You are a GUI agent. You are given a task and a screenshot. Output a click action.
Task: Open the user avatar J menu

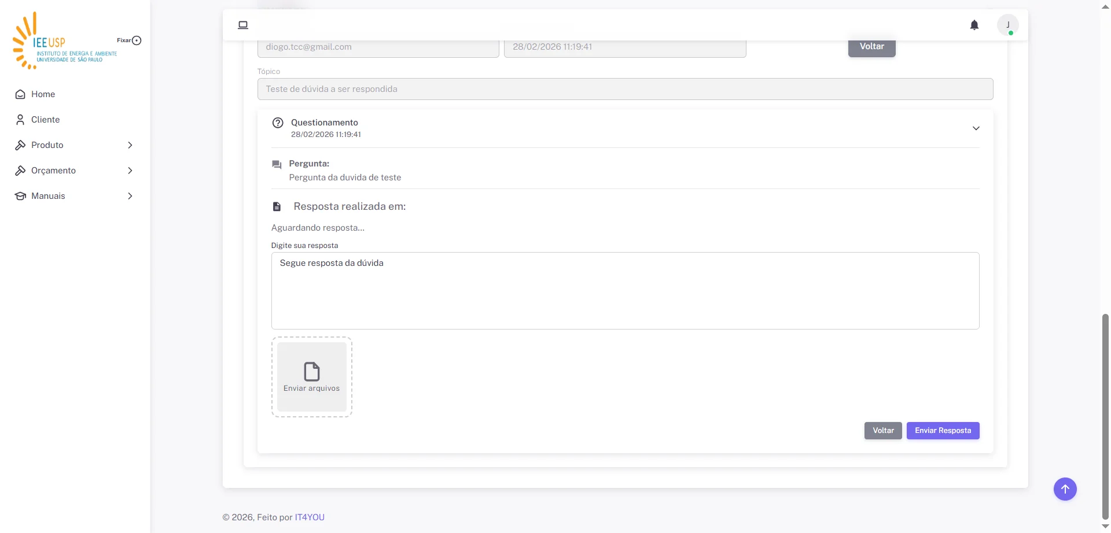pos(1008,25)
